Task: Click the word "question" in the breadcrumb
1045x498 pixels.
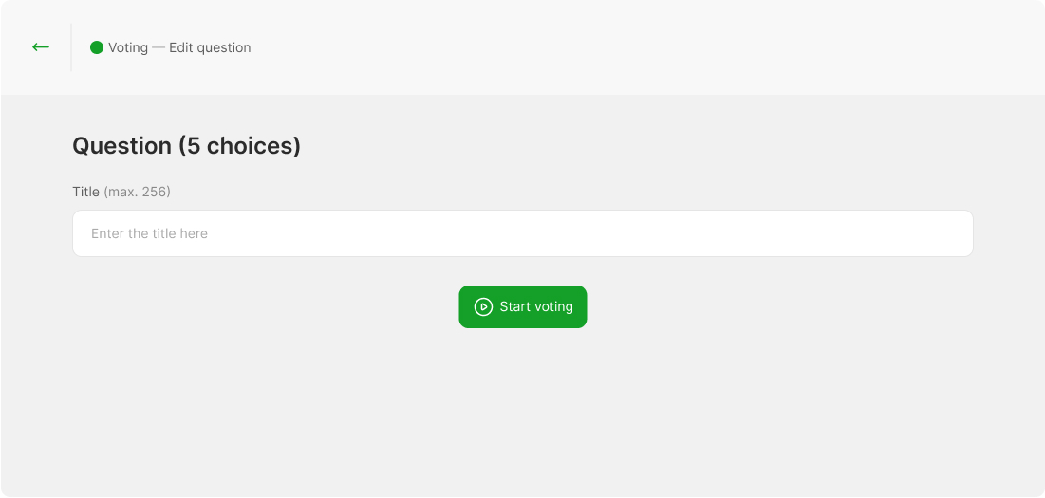Action: pos(223,47)
